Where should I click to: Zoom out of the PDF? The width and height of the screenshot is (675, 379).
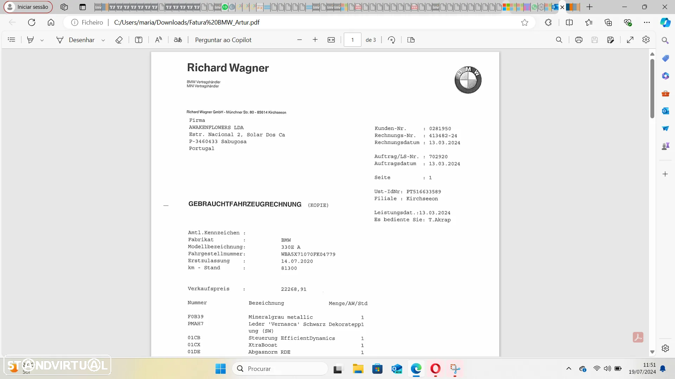coord(300,40)
